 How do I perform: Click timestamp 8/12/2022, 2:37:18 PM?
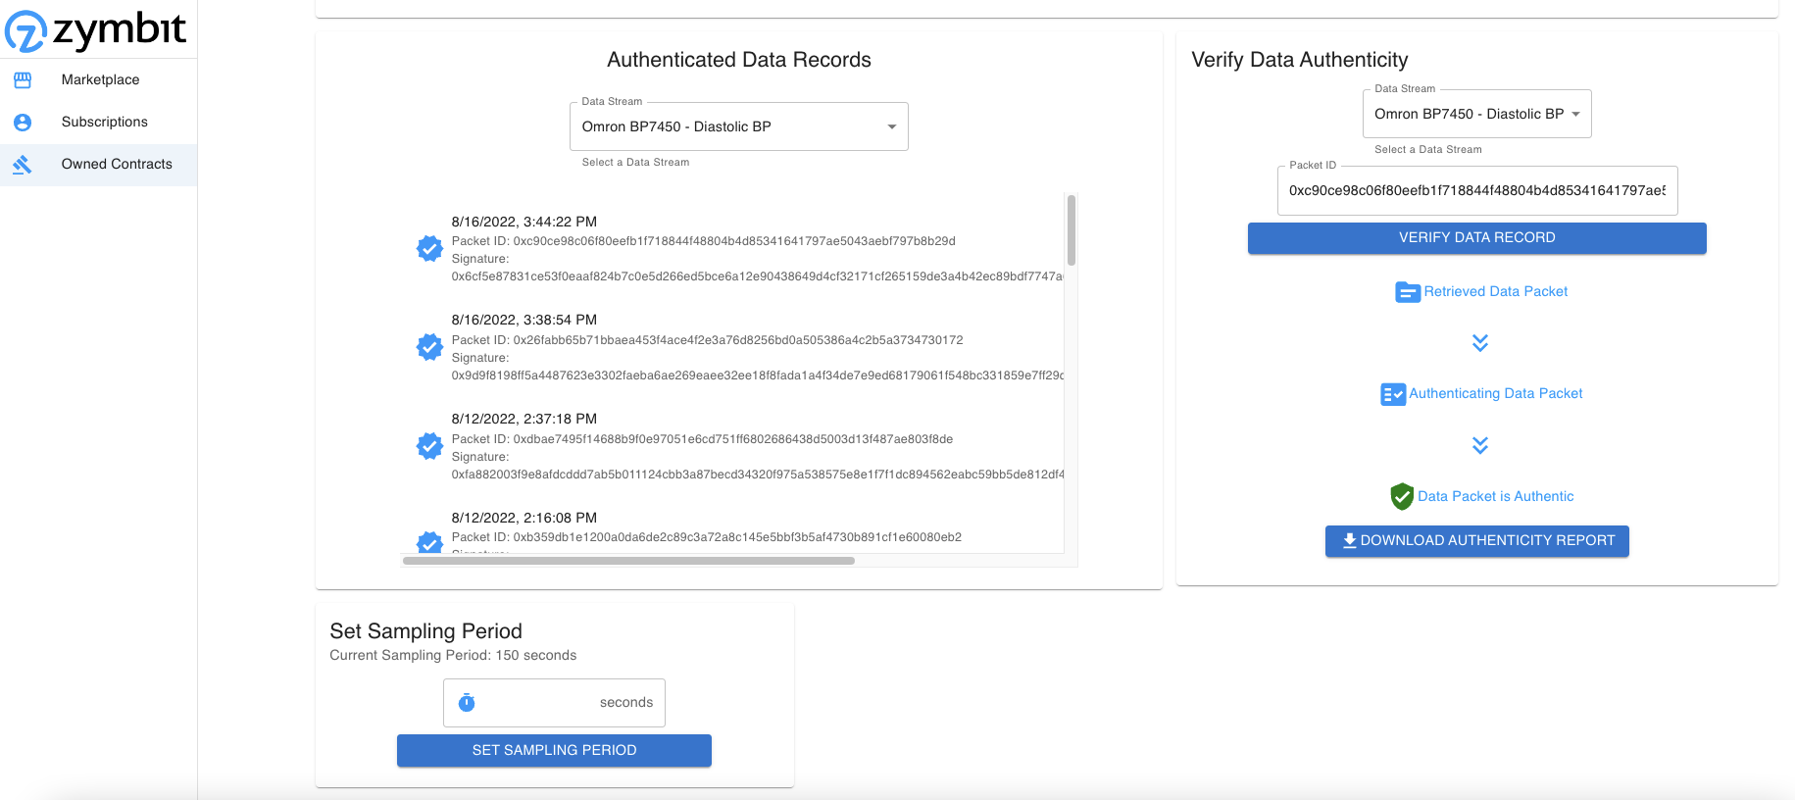524,419
